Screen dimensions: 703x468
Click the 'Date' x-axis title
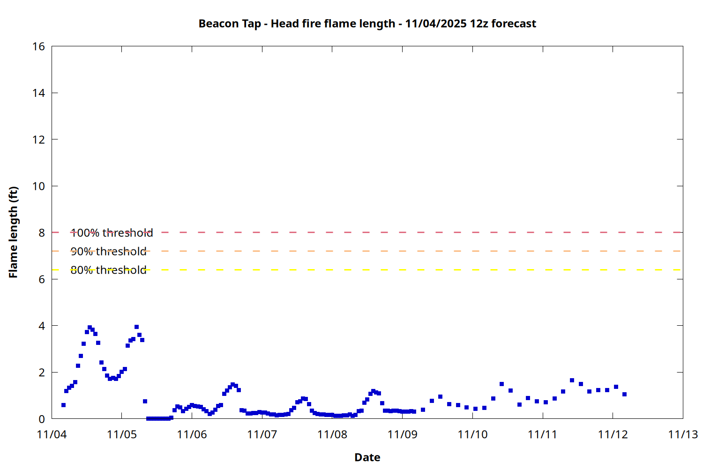(x=367, y=457)
